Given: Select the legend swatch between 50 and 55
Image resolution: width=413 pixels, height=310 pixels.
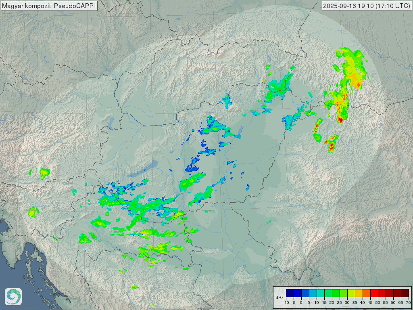Looking at the screenshot, I should click(x=382, y=293).
